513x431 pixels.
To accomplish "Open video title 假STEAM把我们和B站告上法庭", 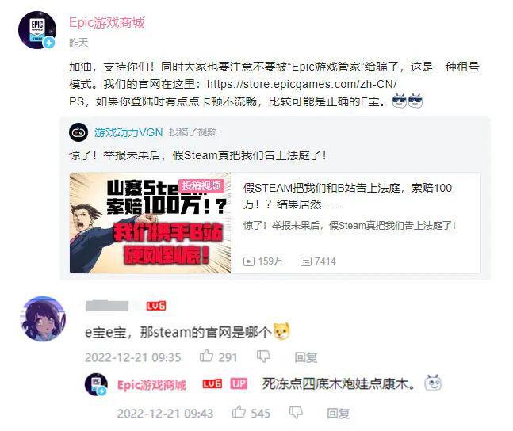I will [347, 196].
